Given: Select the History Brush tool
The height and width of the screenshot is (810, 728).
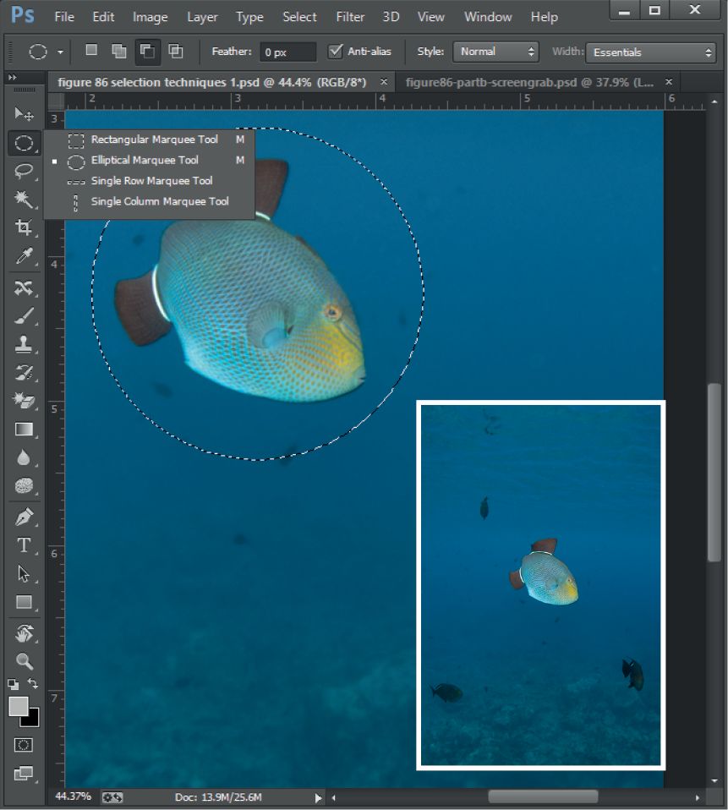Looking at the screenshot, I should point(24,373).
